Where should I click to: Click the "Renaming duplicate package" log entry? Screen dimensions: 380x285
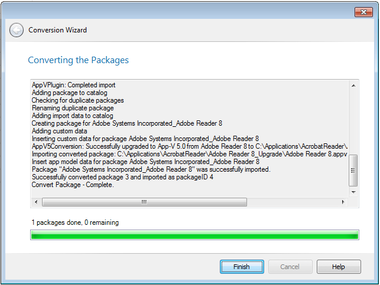click(x=73, y=108)
